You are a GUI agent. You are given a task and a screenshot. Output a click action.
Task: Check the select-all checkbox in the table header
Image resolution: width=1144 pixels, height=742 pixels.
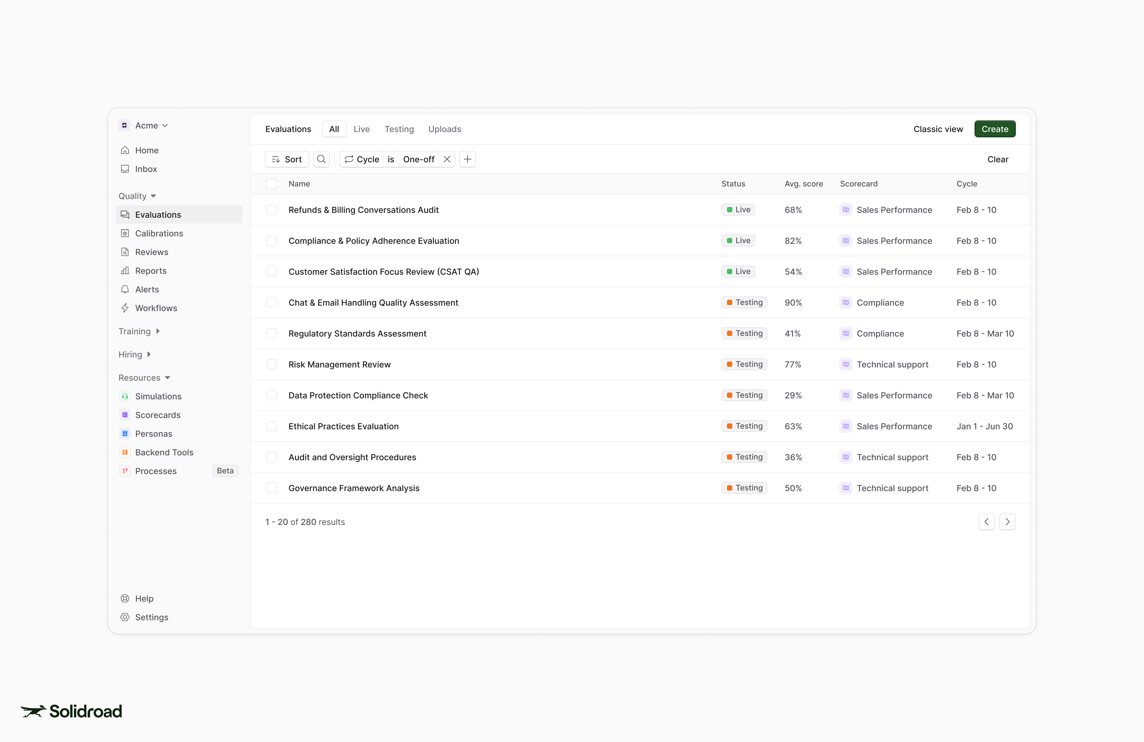tap(272, 184)
